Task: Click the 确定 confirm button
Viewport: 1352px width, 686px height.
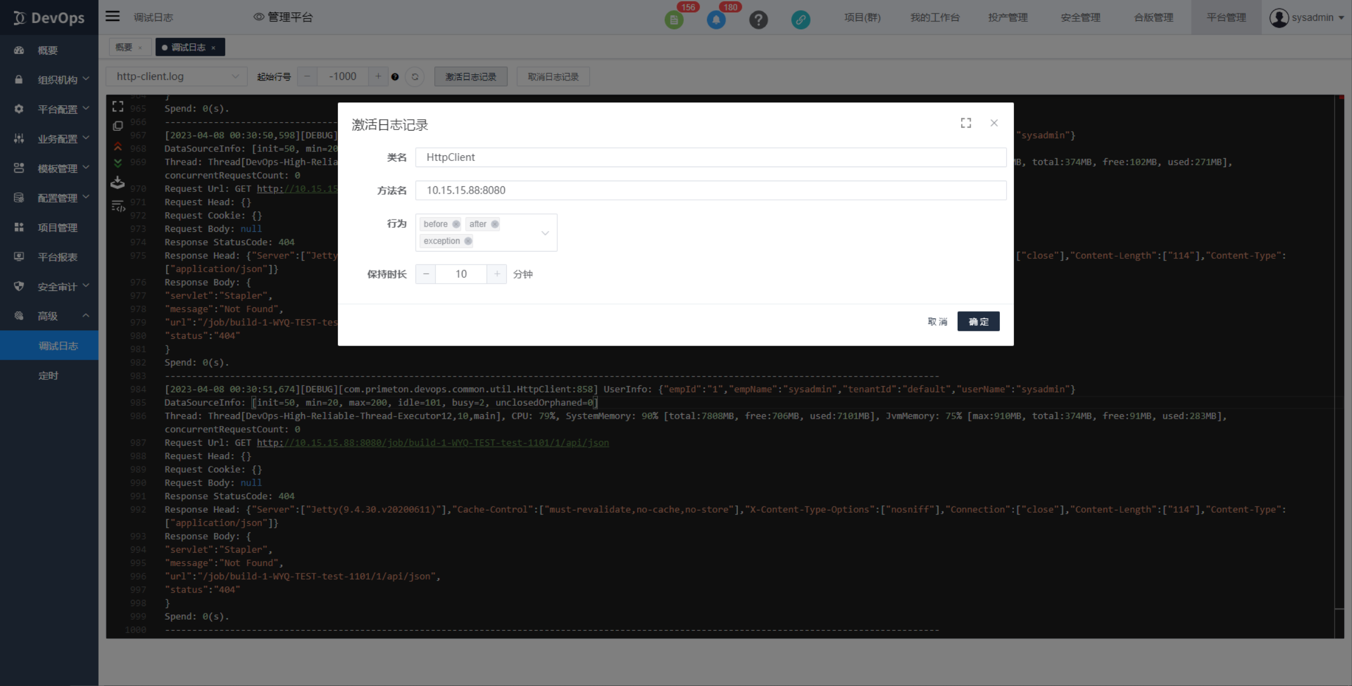Action: [979, 321]
